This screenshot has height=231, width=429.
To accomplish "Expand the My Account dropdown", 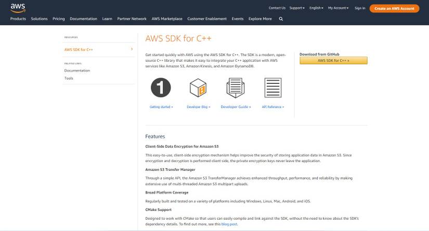I will click(338, 8).
